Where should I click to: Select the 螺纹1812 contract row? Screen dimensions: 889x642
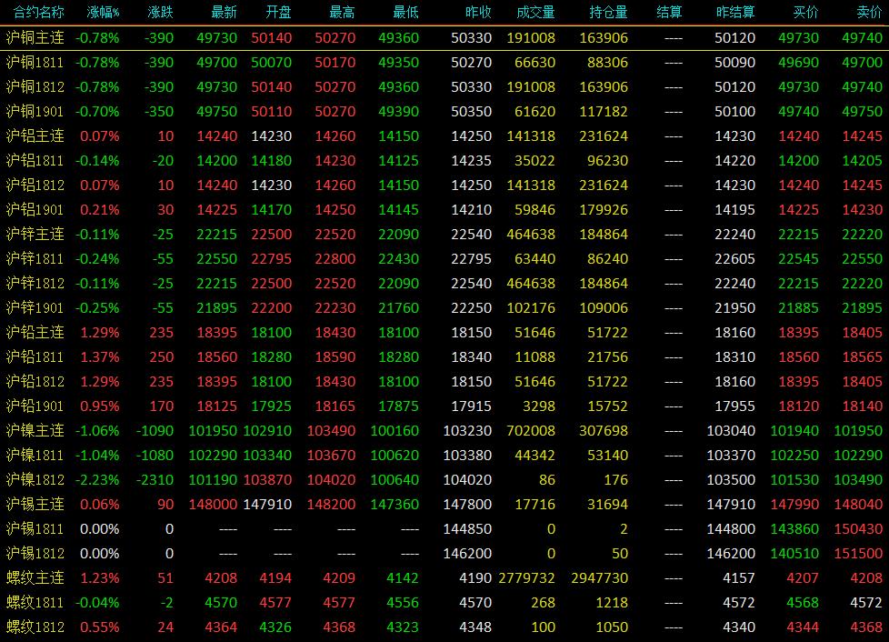click(444, 627)
